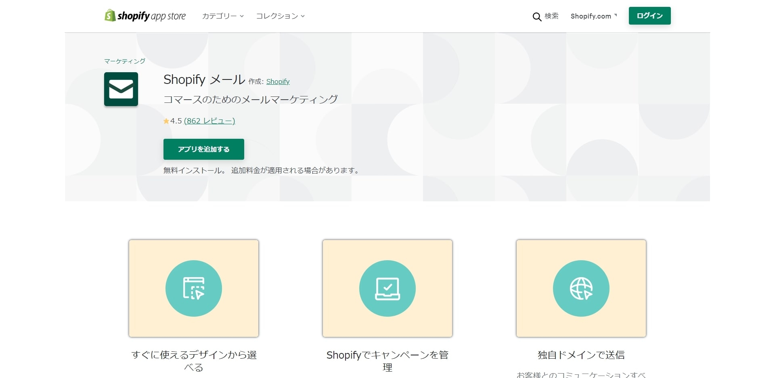Click the globe custom domain icon

(x=581, y=288)
